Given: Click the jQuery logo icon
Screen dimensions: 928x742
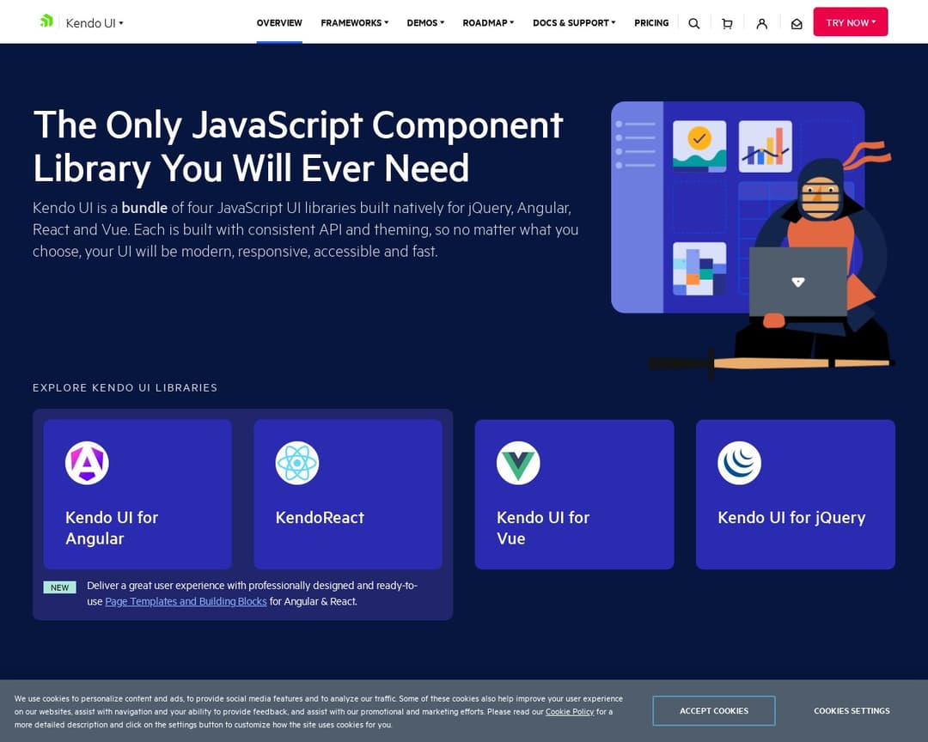Looking at the screenshot, I should (x=739, y=463).
